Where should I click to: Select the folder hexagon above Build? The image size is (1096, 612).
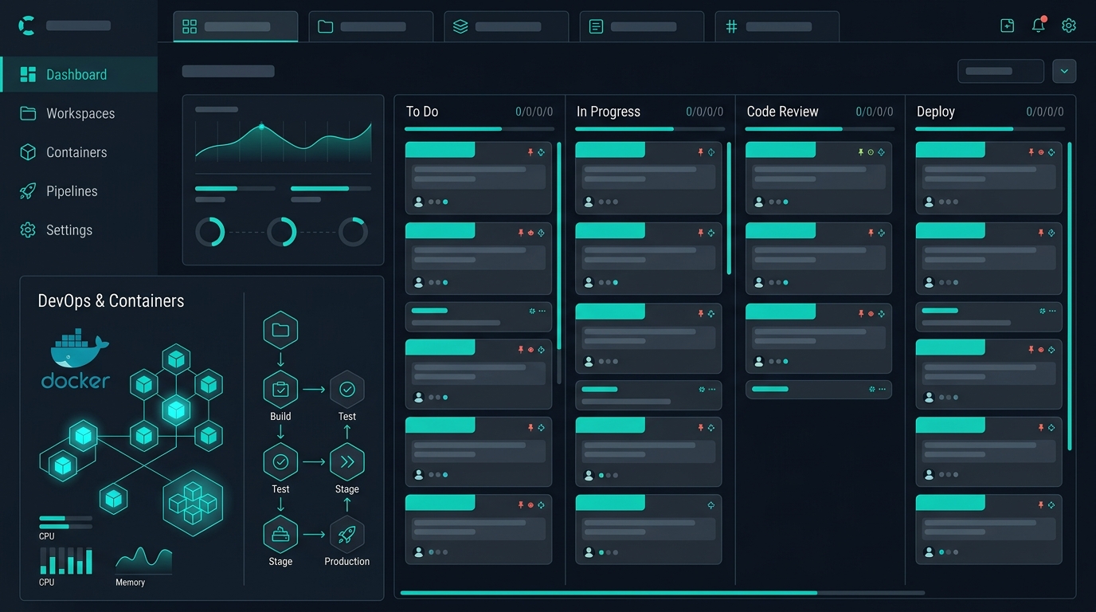280,330
